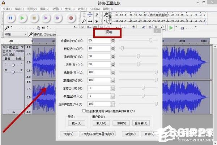Click the playback meter speaker icon
217x145 pixels.
click(106, 21)
